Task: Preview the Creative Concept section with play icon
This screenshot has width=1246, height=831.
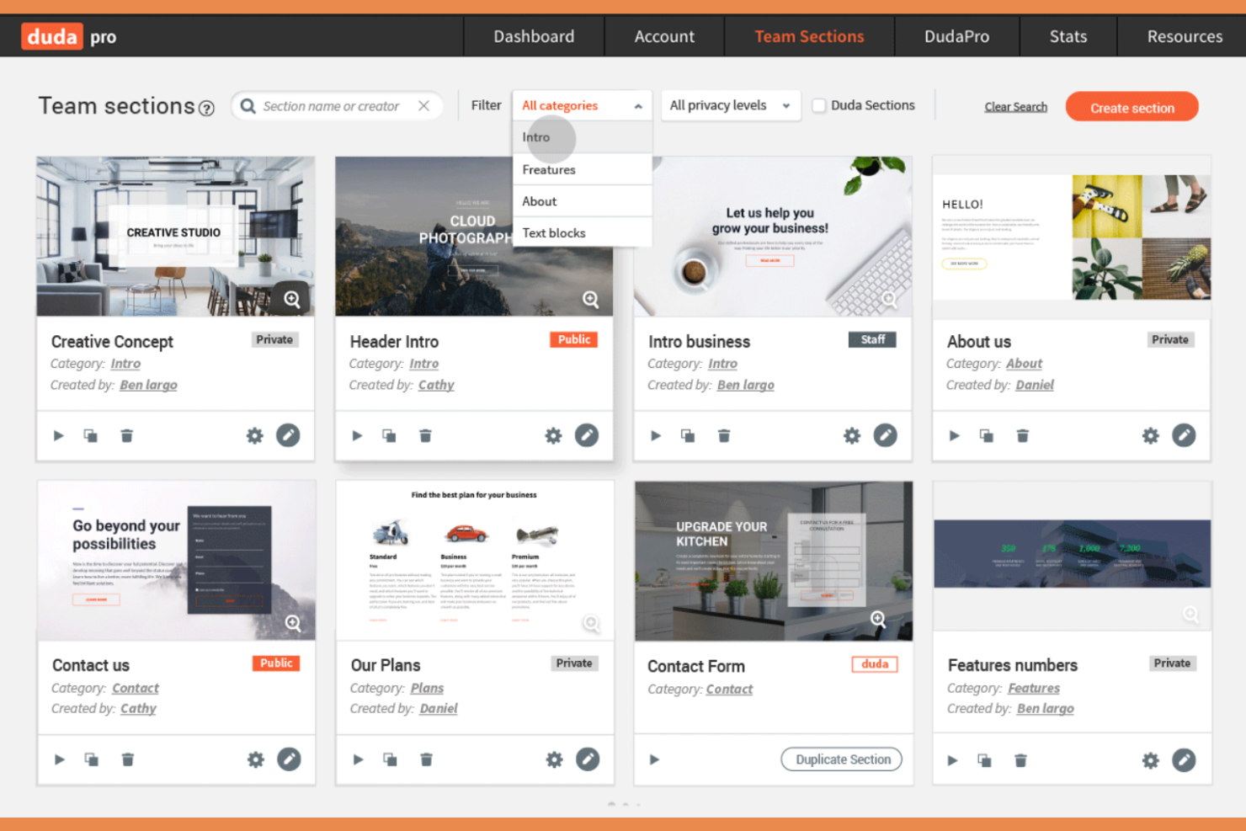Action: click(58, 436)
